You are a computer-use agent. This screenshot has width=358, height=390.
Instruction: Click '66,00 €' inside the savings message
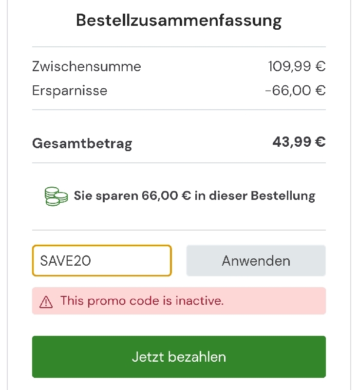[166, 196]
